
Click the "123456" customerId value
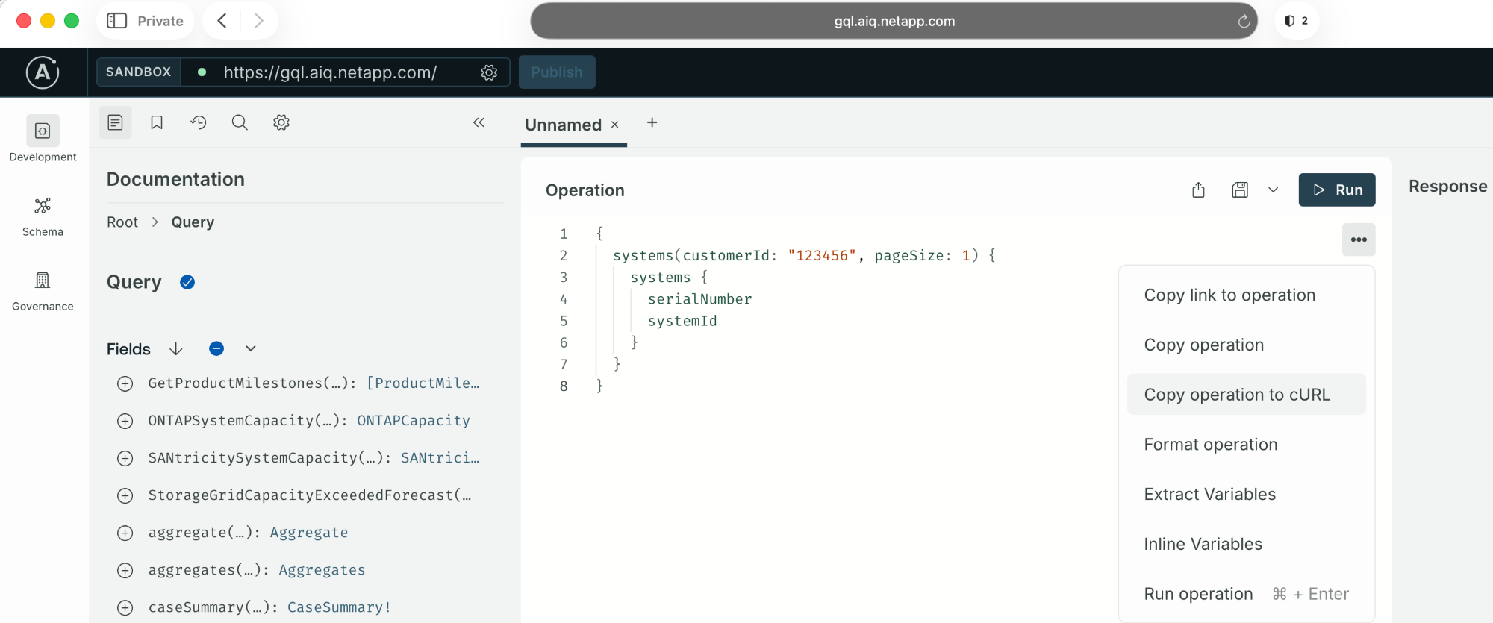pyautogui.click(x=822, y=256)
